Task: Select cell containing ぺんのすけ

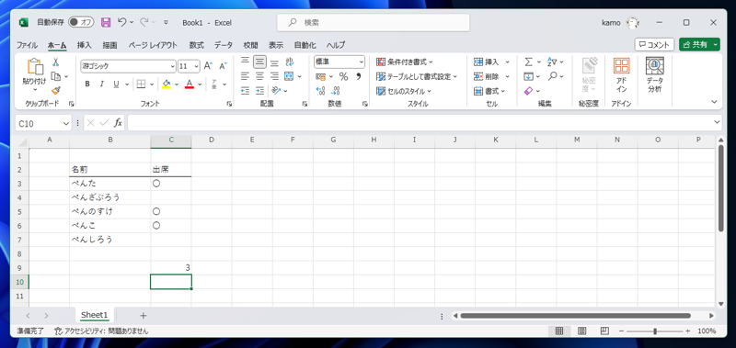Action: tap(109, 212)
